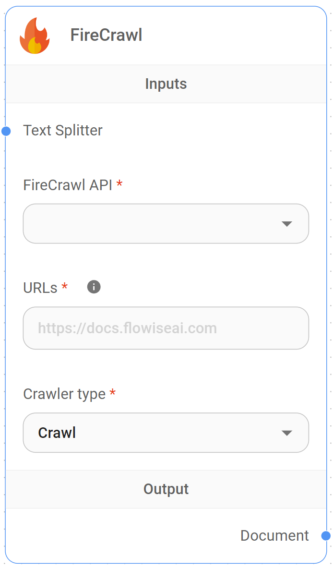This screenshot has height=569, width=333.
Task: Click the Crawler type dropdown chevron
Action: pyautogui.click(x=287, y=432)
